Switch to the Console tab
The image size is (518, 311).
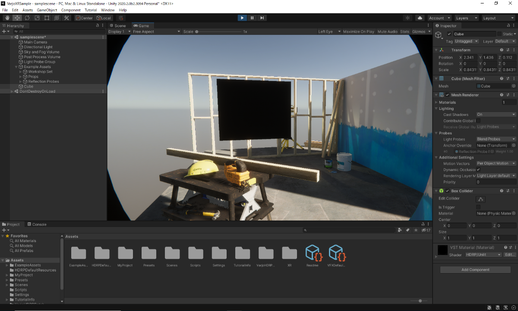[37, 224]
